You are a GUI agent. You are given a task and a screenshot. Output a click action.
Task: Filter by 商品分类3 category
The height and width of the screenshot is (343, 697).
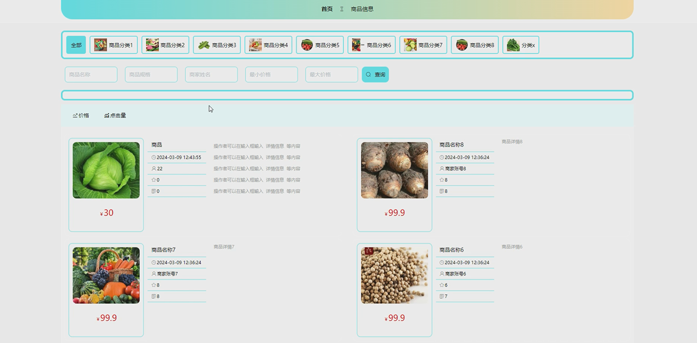(x=217, y=45)
